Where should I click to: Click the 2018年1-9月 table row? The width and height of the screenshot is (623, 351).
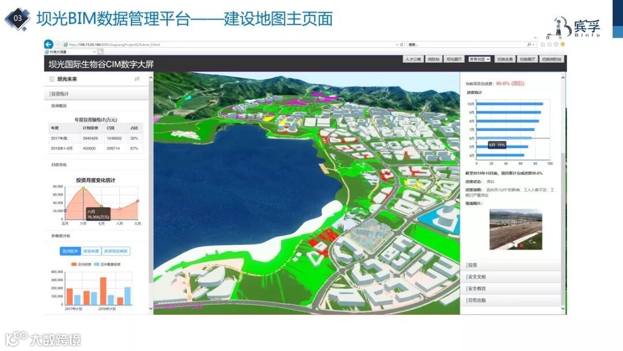[95, 148]
